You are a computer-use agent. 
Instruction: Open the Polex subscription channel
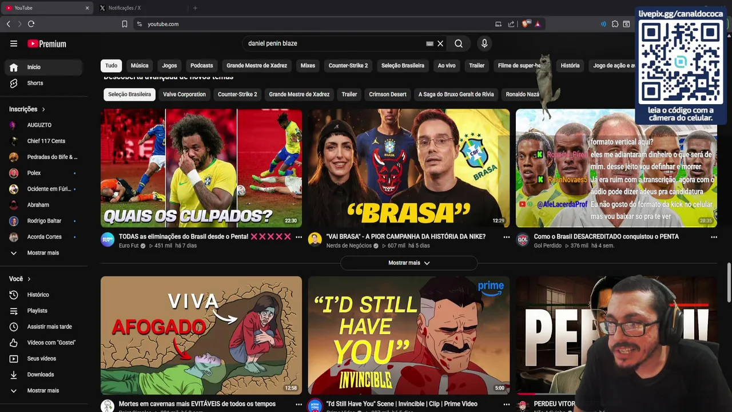[x=43, y=173]
